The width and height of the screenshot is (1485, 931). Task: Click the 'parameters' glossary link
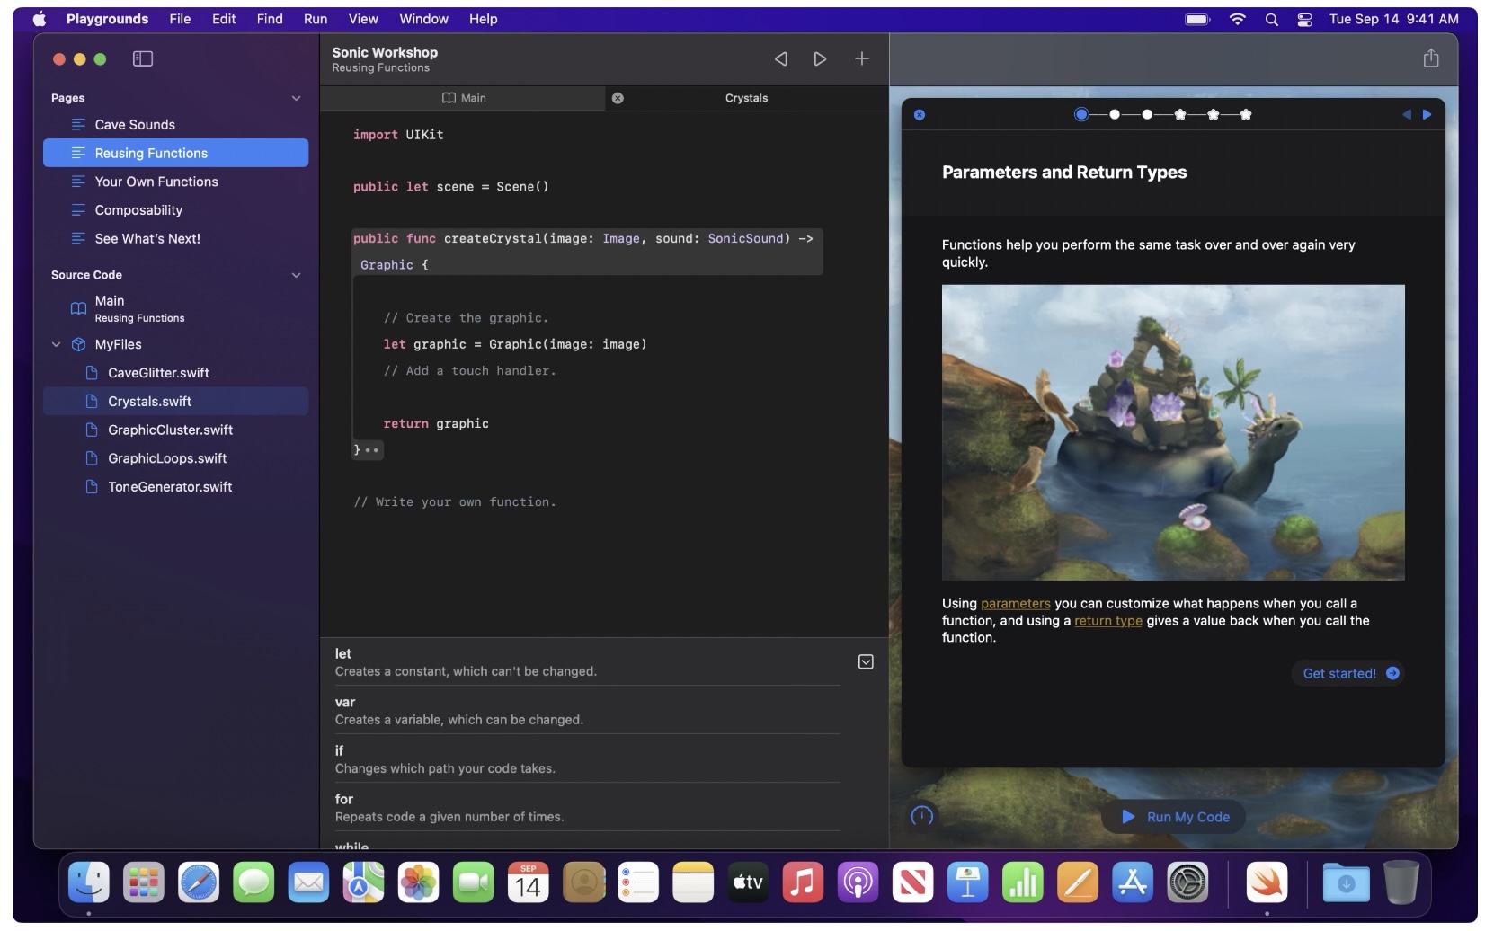(x=1015, y=604)
